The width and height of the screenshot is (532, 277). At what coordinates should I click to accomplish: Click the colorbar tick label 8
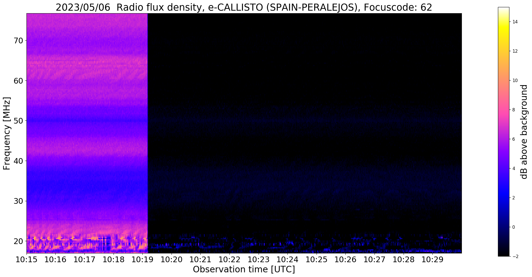click(513, 110)
